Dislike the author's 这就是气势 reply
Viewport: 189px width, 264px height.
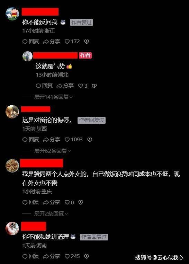(94, 86)
